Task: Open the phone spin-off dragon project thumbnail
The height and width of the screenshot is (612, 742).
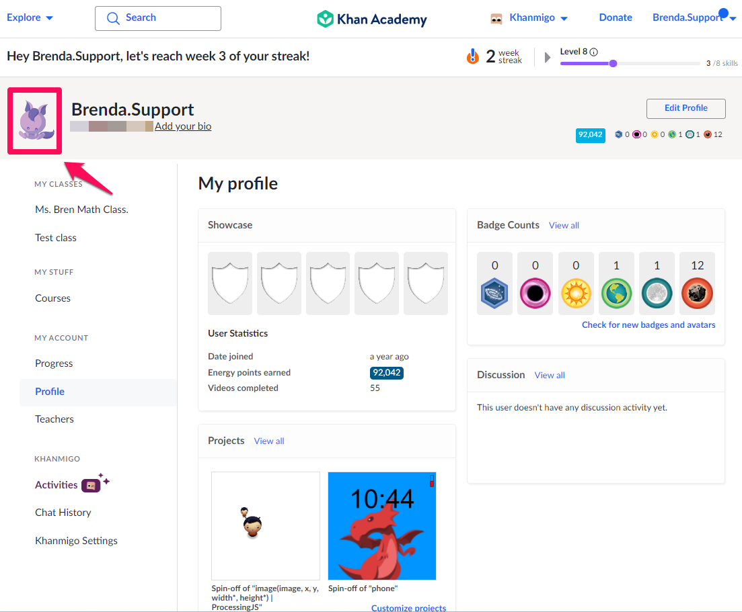Action: tap(382, 526)
